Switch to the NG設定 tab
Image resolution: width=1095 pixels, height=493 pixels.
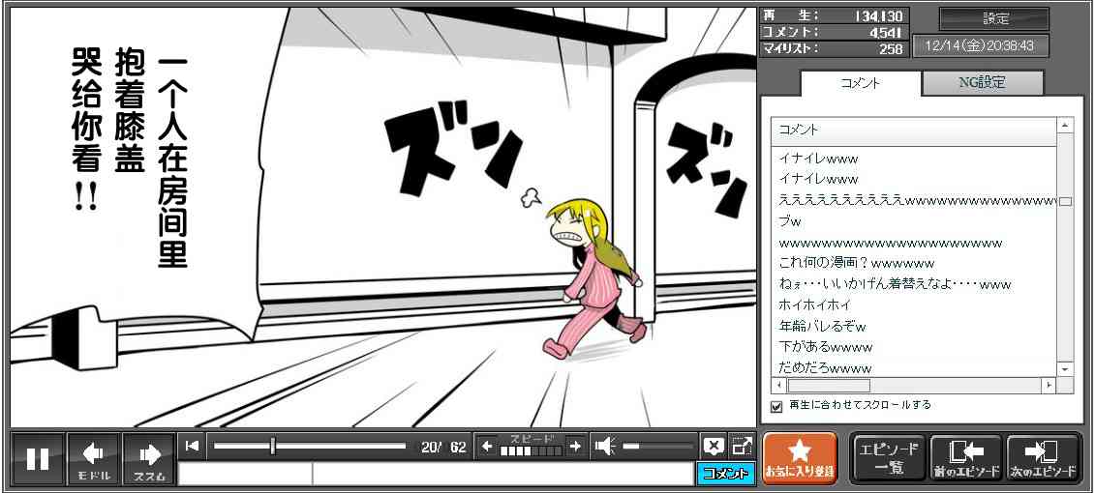[982, 83]
